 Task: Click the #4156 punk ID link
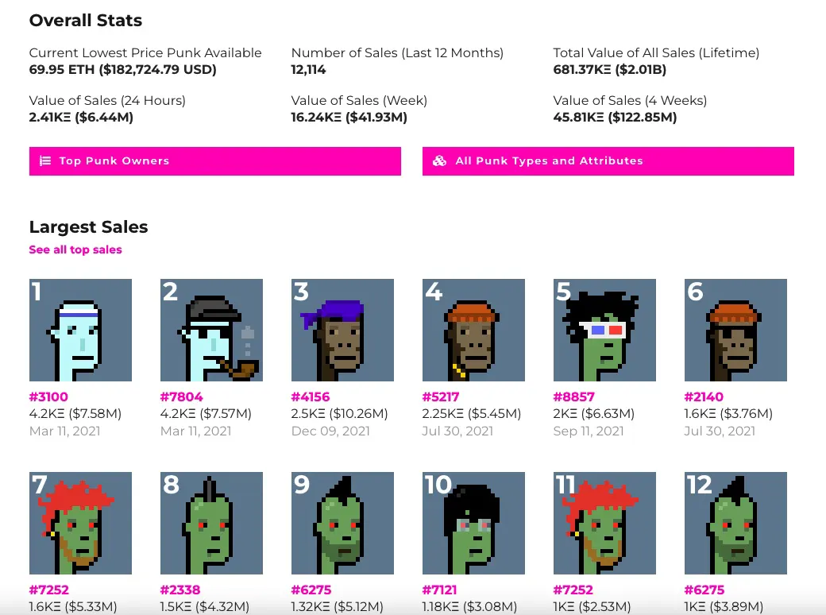(x=311, y=396)
